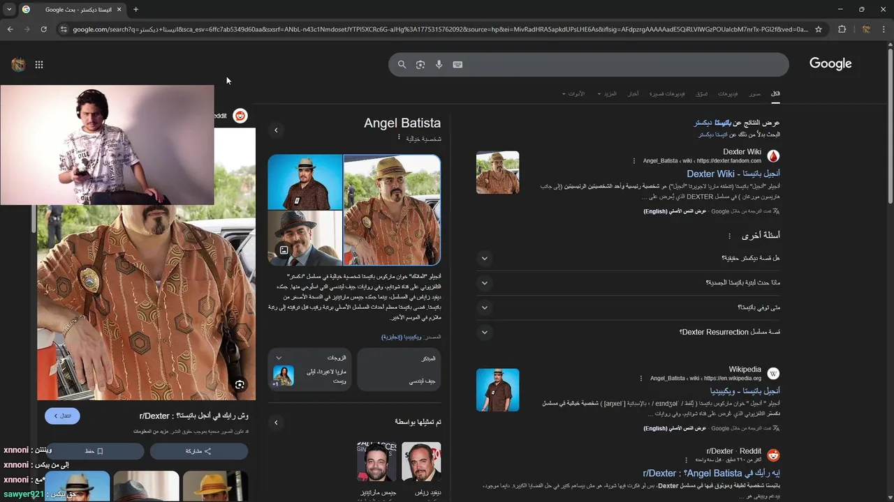Show original English text for Dexter Wiki result
The height and width of the screenshot is (502, 894).
675,211
